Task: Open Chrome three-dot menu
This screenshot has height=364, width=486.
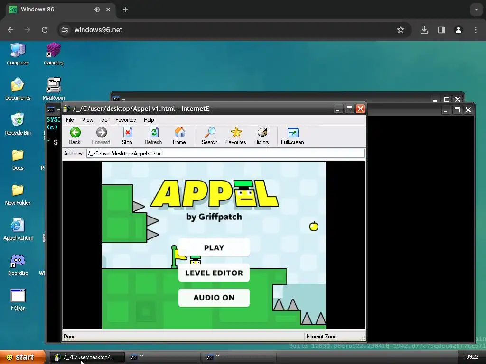Action: (476, 30)
